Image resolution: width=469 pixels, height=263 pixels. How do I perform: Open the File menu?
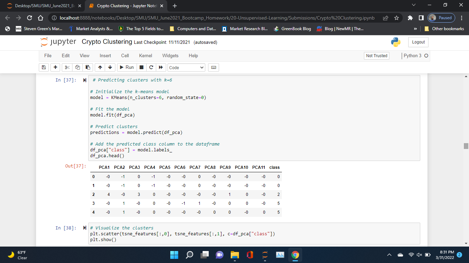pyautogui.click(x=48, y=55)
